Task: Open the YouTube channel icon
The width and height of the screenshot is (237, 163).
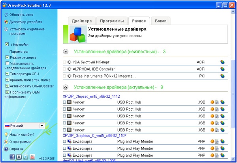Action: click(x=32, y=157)
